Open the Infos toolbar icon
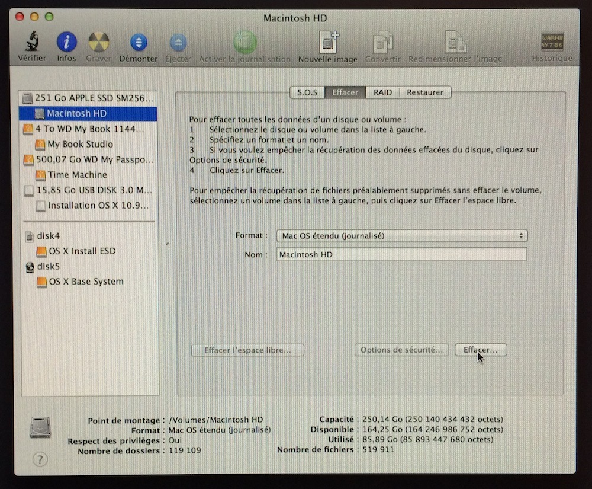592x489 pixels. point(66,41)
